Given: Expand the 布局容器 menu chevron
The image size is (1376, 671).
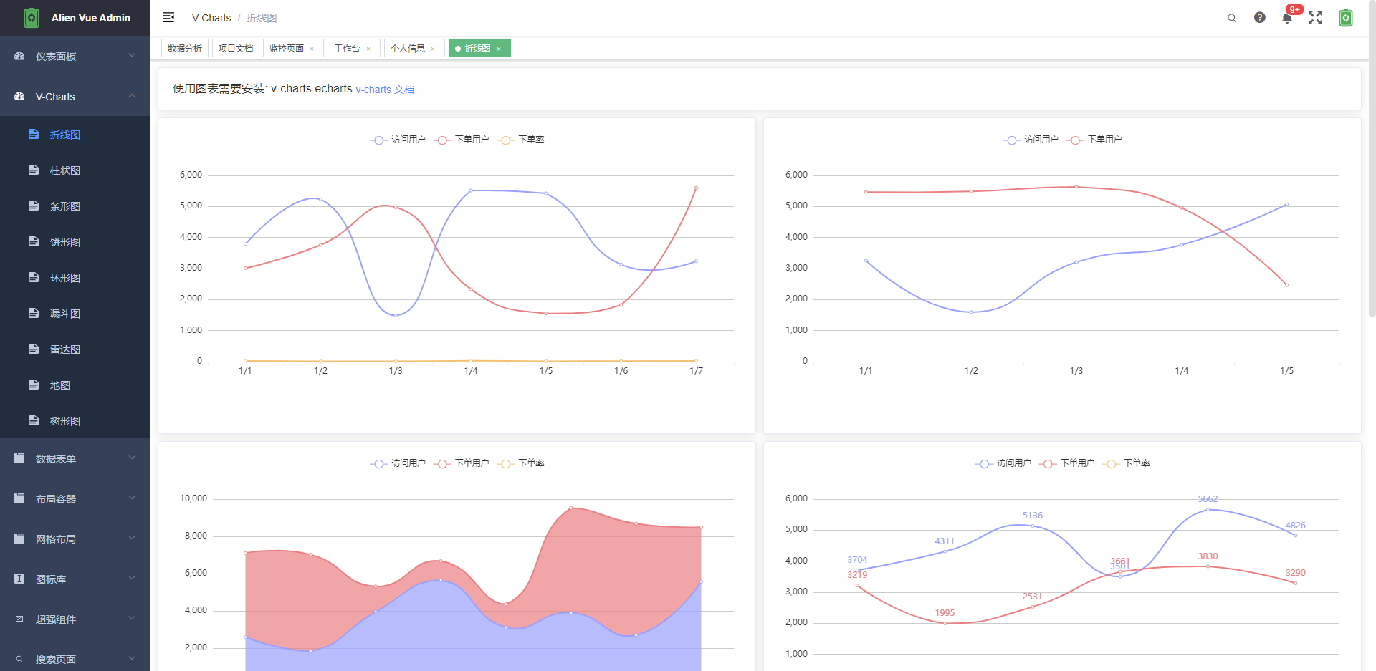Looking at the screenshot, I should tap(132, 498).
